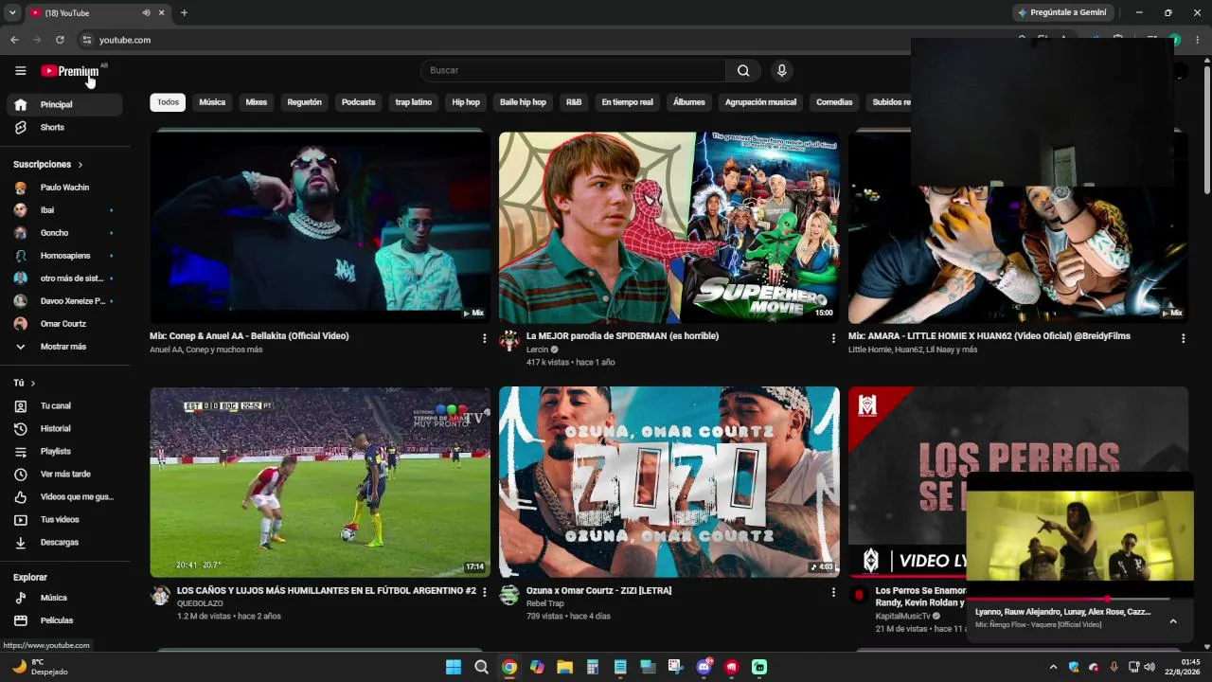Open Videos que me gustan list
The height and width of the screenshot is (682, 1212).
64,496
